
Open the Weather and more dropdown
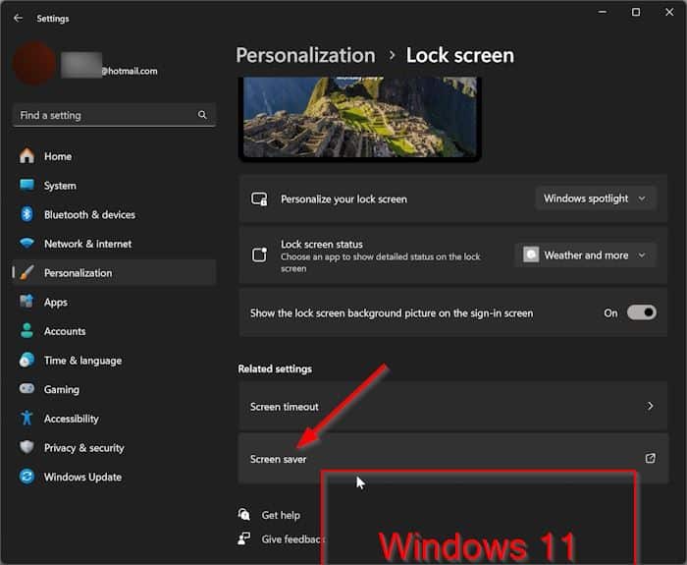click(x=585, y=254)
